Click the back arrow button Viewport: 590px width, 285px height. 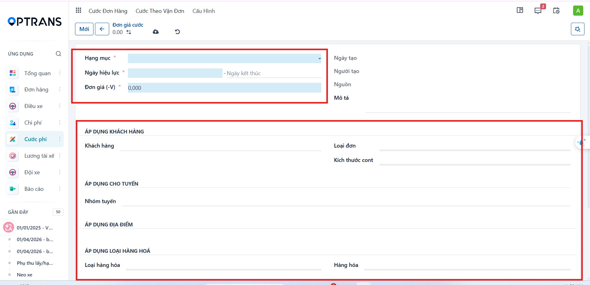tap(102, 29)
